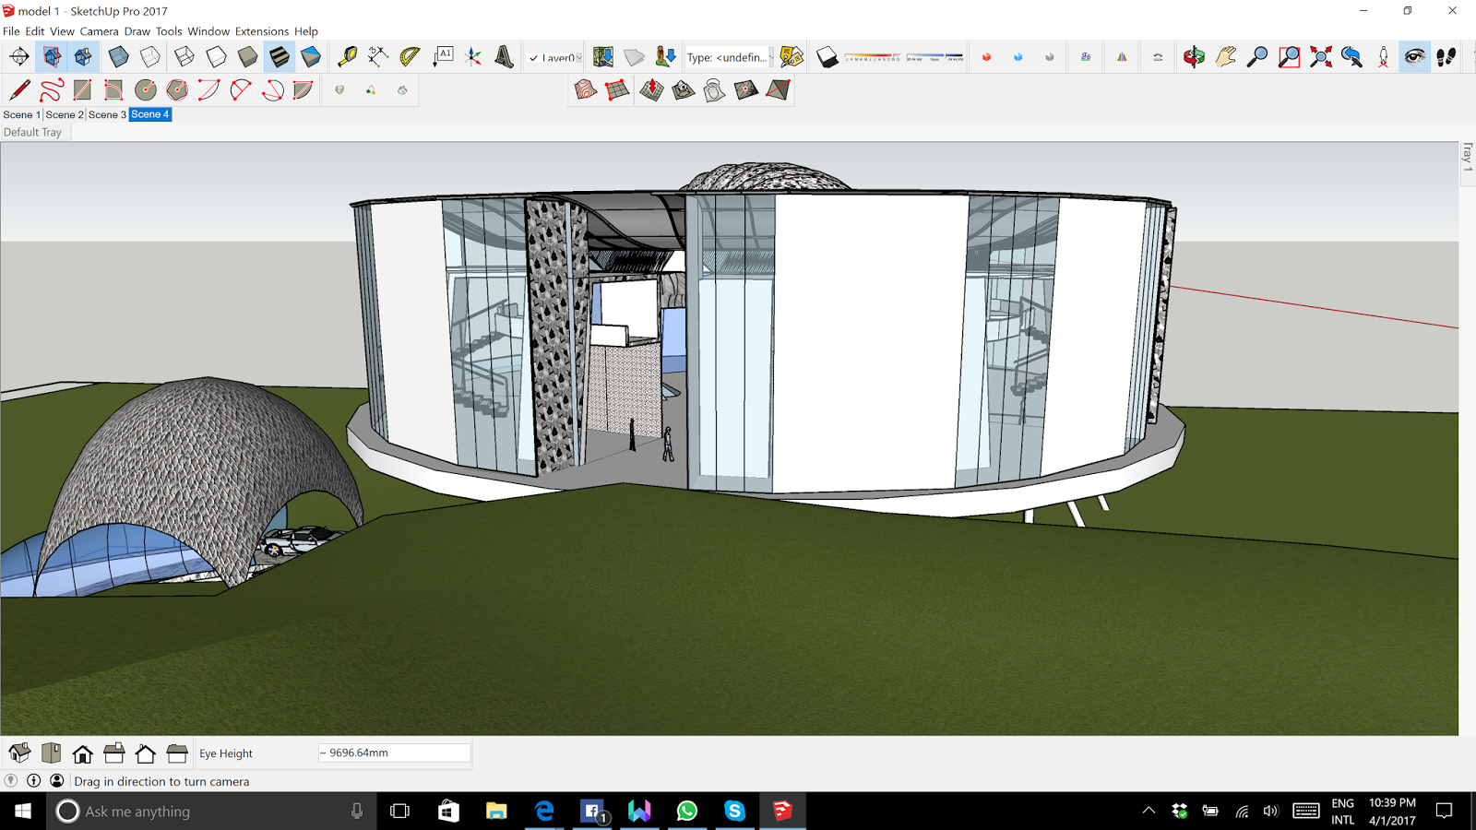This screenshot has height=830, width=1476.
Task: Switch face style to Wireframe
Action: click(184, 56)
